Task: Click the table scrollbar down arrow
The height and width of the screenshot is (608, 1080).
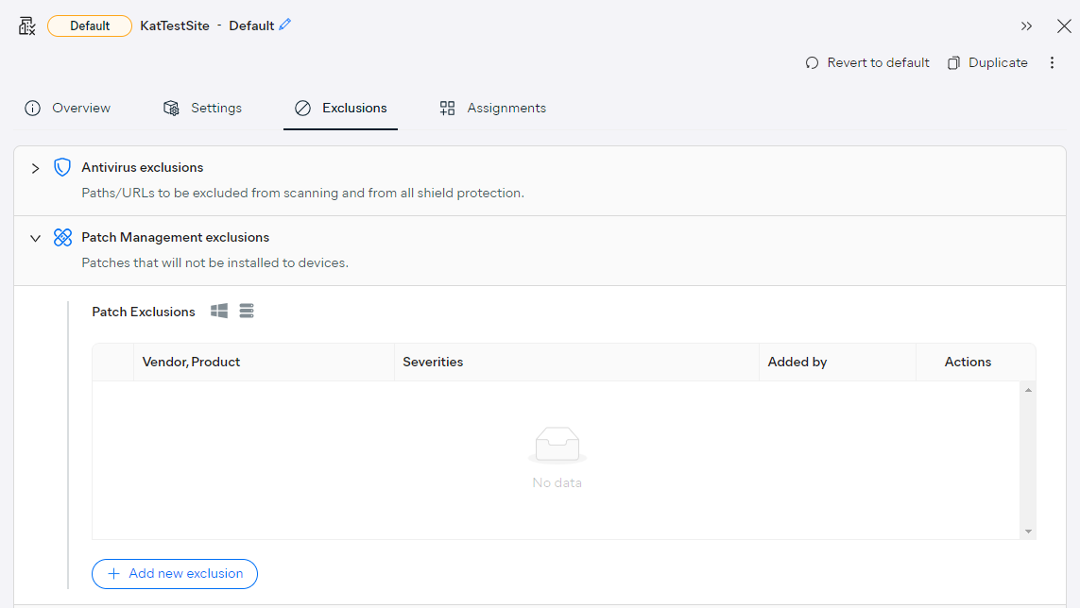Action: click(1028, 532)
